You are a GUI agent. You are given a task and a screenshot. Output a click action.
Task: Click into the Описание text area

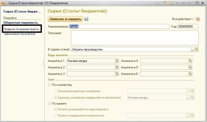pyautogui.click(x=135, y=38)
